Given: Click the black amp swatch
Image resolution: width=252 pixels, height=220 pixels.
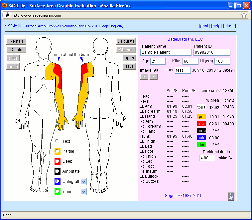Looking at the screenshot, I should (x=201, y=131).
